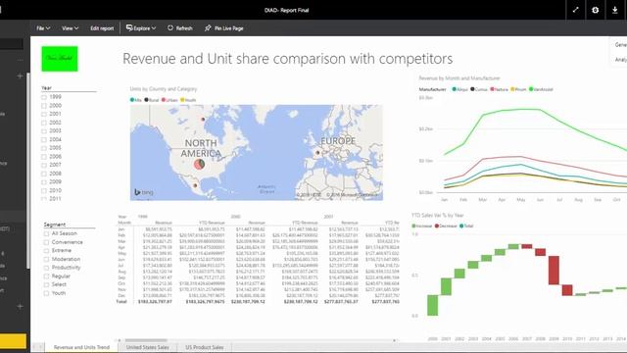The width and height of the screenshot is (627, 353).
Task: Click the first green 2000 waterfall bar
Action: pyautogui.click(x=433, y=305)
